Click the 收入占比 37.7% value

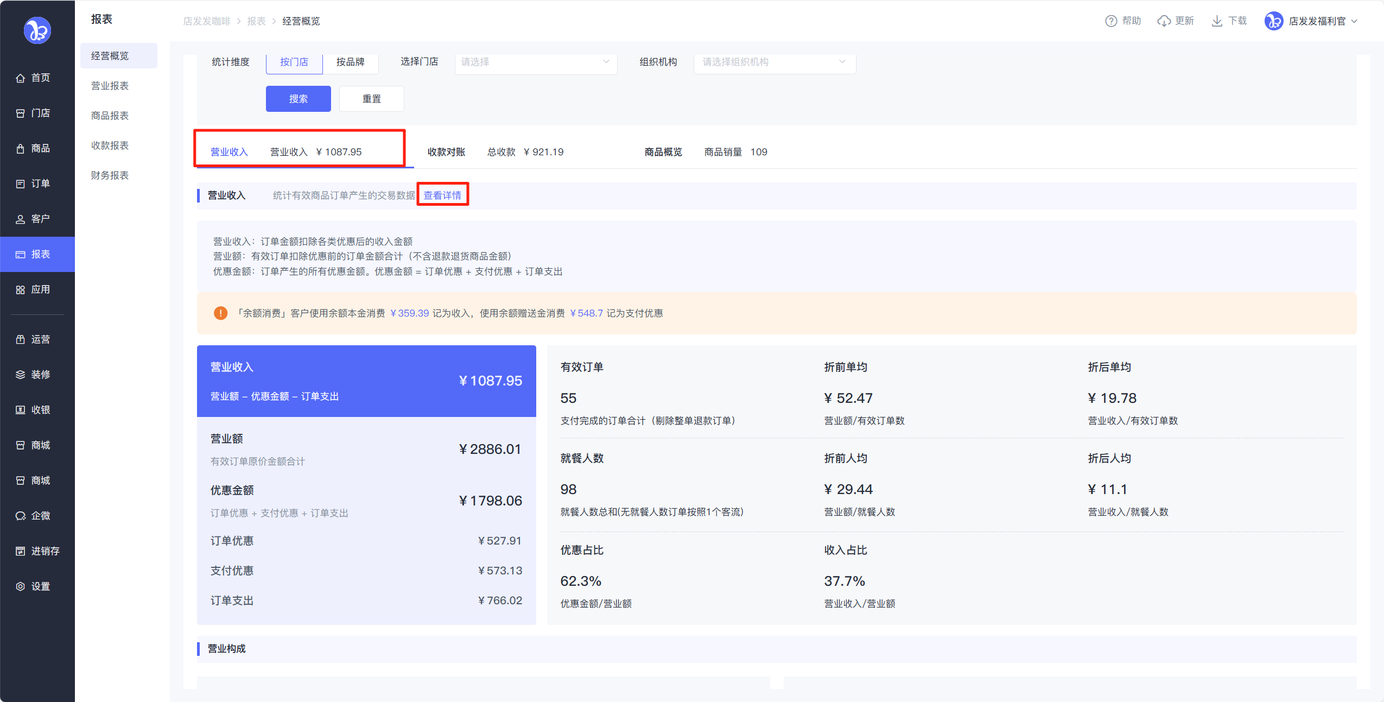845,581
